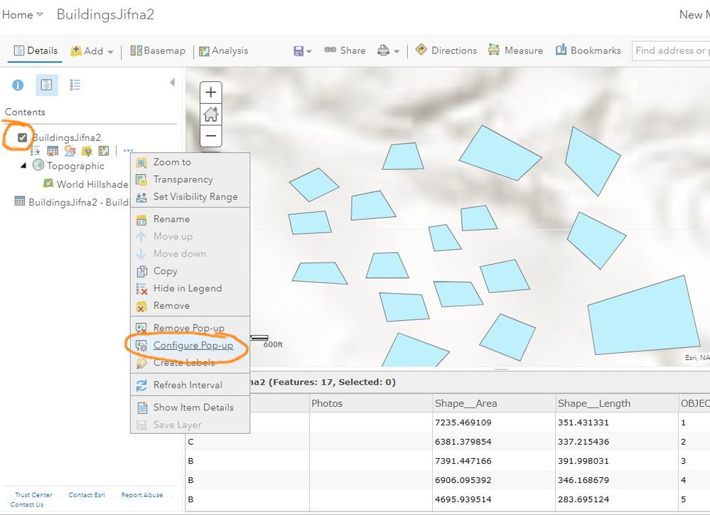Image resolution: width=710 pixels, height=515 pixels.
Task: Select Hide in Legend menu entry
Action: pos(190,288)
